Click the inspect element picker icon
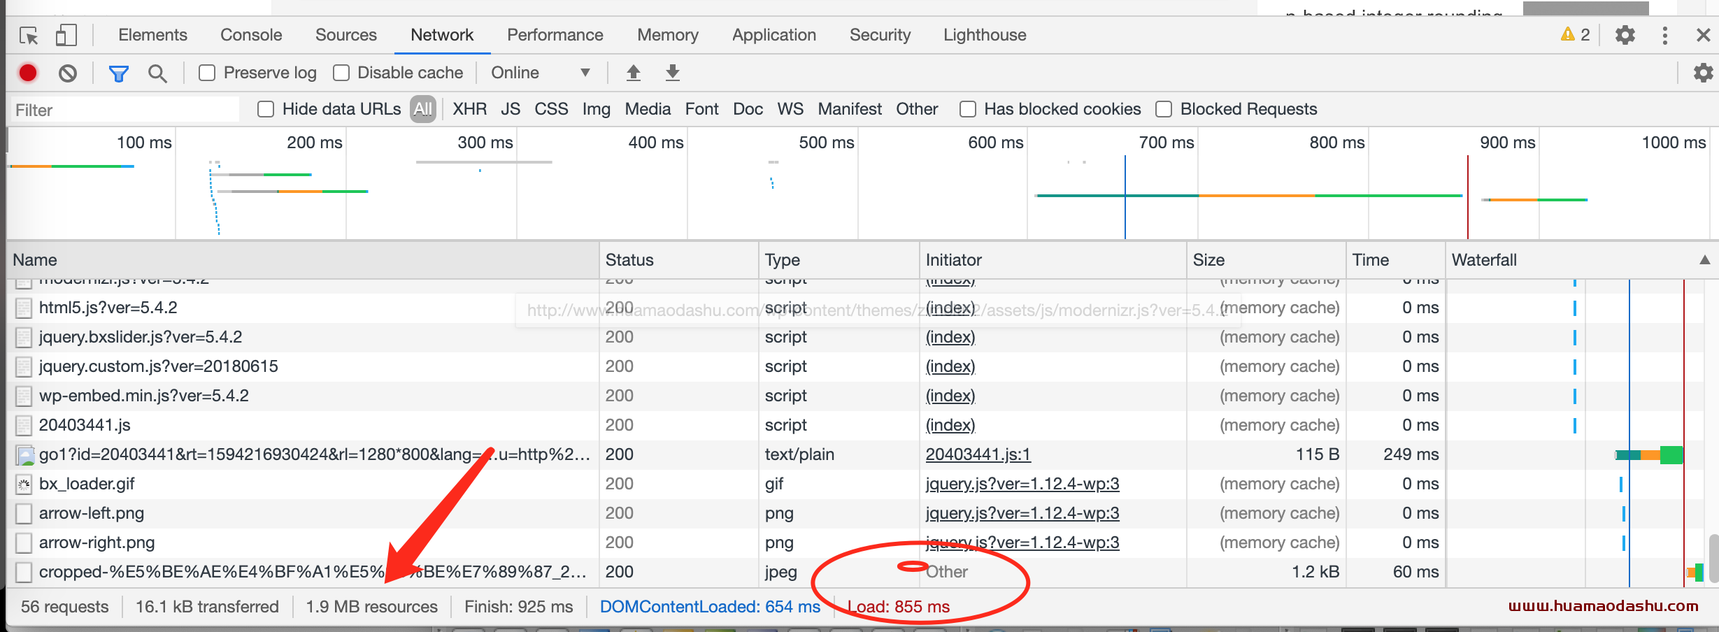This screenshot has height=632, width=1719. (29, 36)
